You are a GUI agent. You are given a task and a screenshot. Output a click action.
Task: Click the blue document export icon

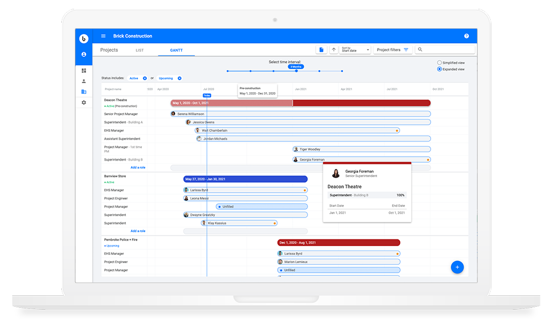tap(321, 50)
